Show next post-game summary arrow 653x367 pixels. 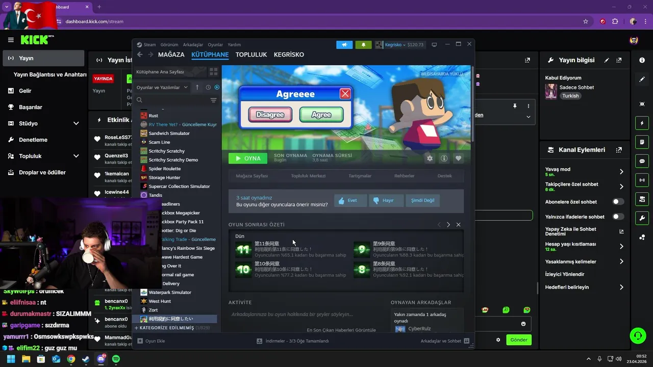pos(448,225)
